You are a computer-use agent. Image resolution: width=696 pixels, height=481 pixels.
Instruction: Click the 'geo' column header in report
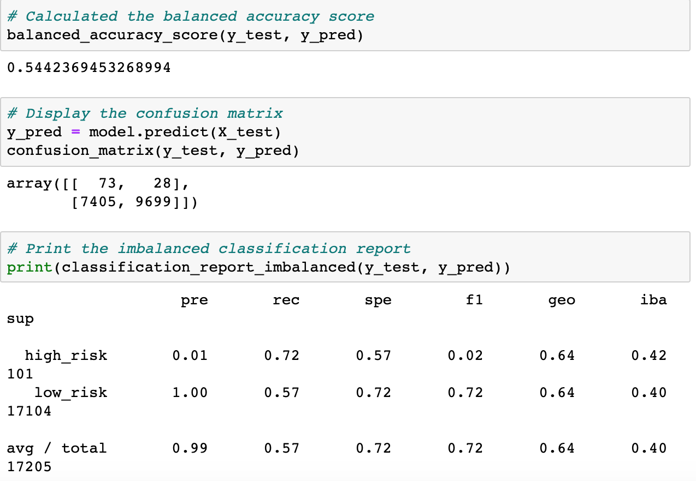pyautogui.click(x=562, y=300)
